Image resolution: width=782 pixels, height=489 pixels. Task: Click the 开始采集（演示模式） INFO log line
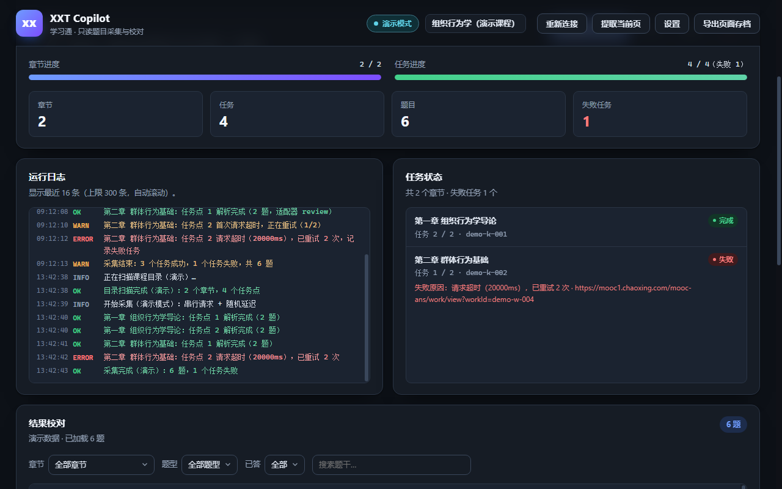tap(196, 304)
